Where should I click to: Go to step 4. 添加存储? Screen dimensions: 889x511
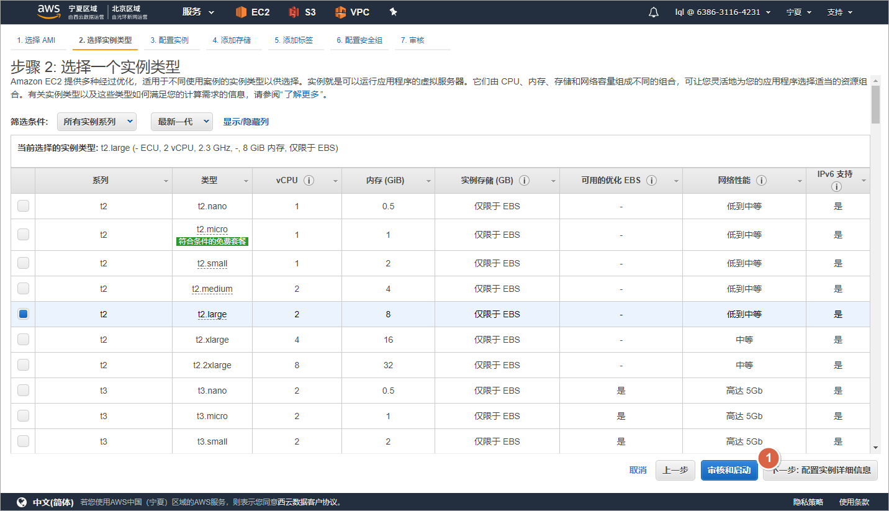232,40
